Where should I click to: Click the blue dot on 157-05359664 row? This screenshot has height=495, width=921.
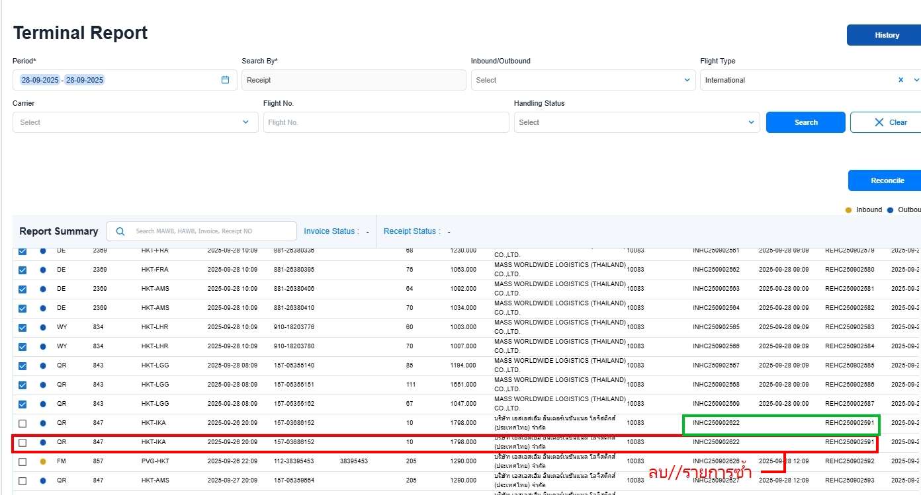click(x=43, y=480)
